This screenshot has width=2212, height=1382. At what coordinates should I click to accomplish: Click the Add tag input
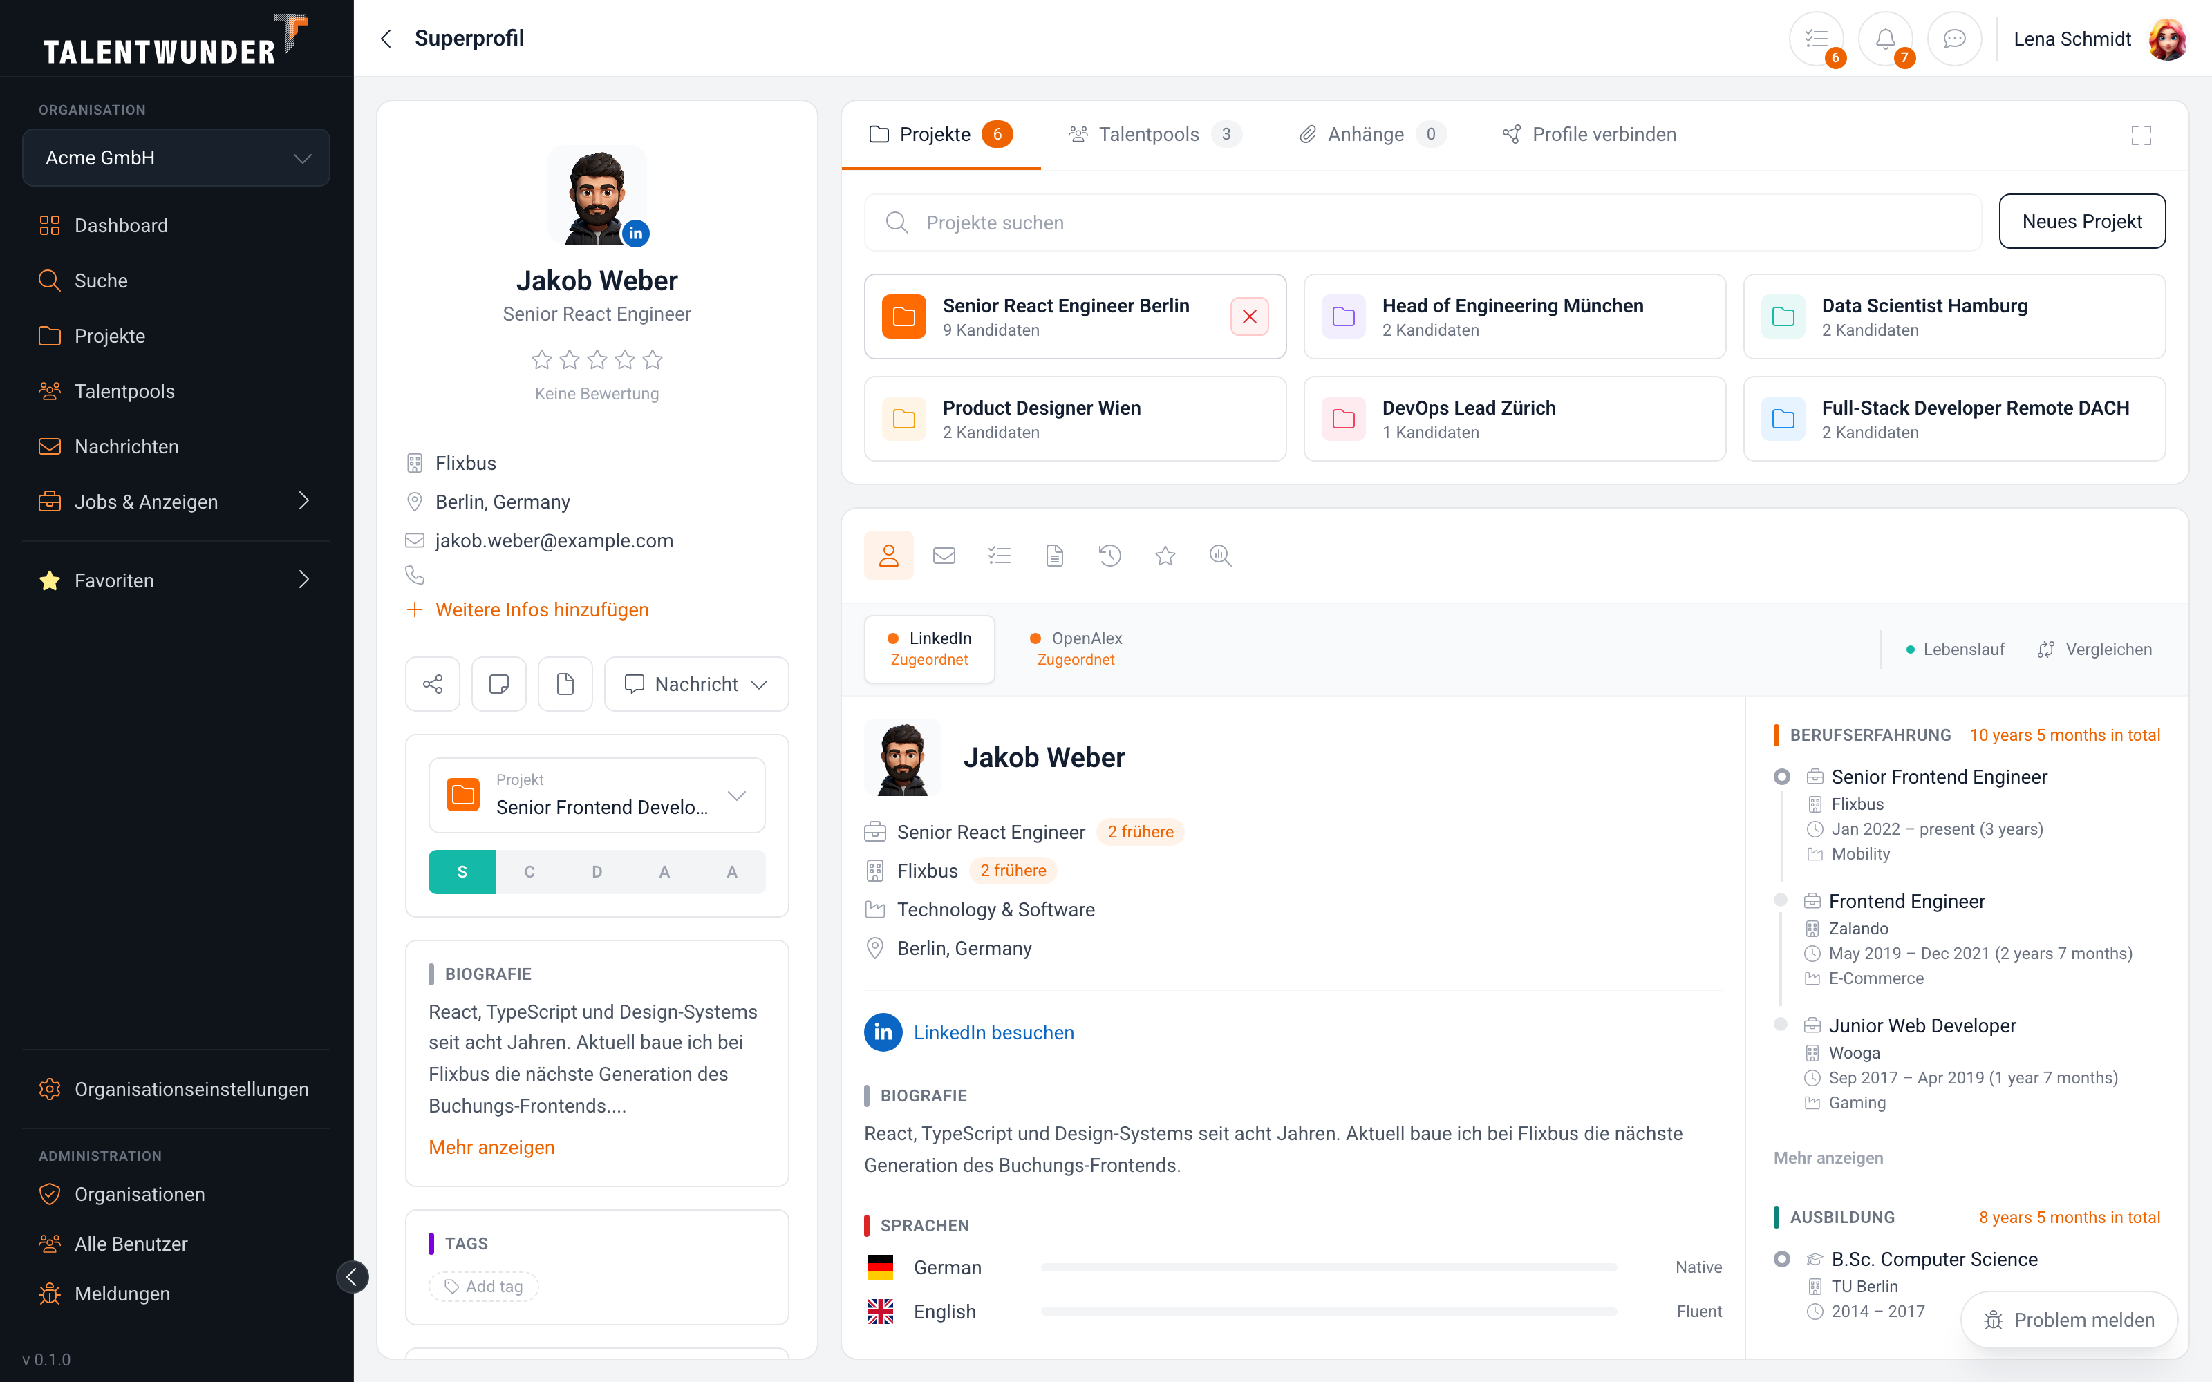[x=484, y=1287]
